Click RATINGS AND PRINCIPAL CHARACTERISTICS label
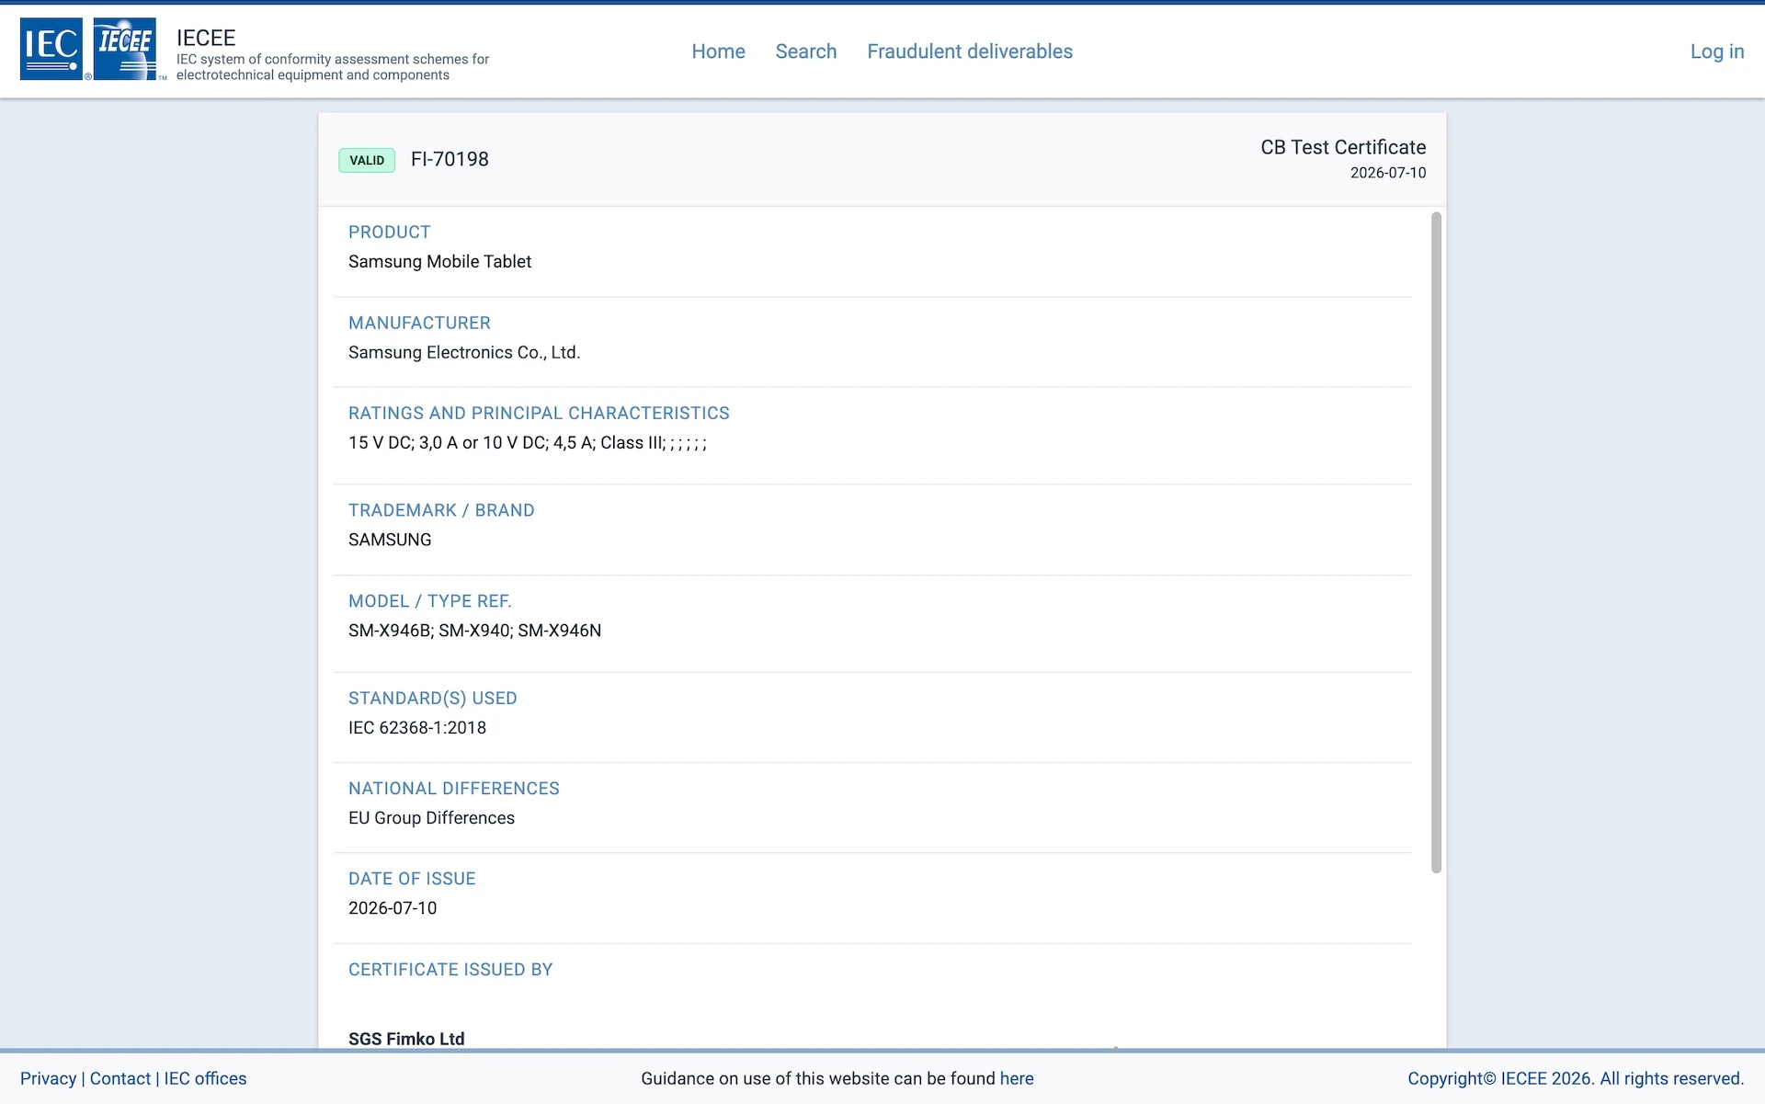Viewport: 1765px width, 1104px height. 539,414
